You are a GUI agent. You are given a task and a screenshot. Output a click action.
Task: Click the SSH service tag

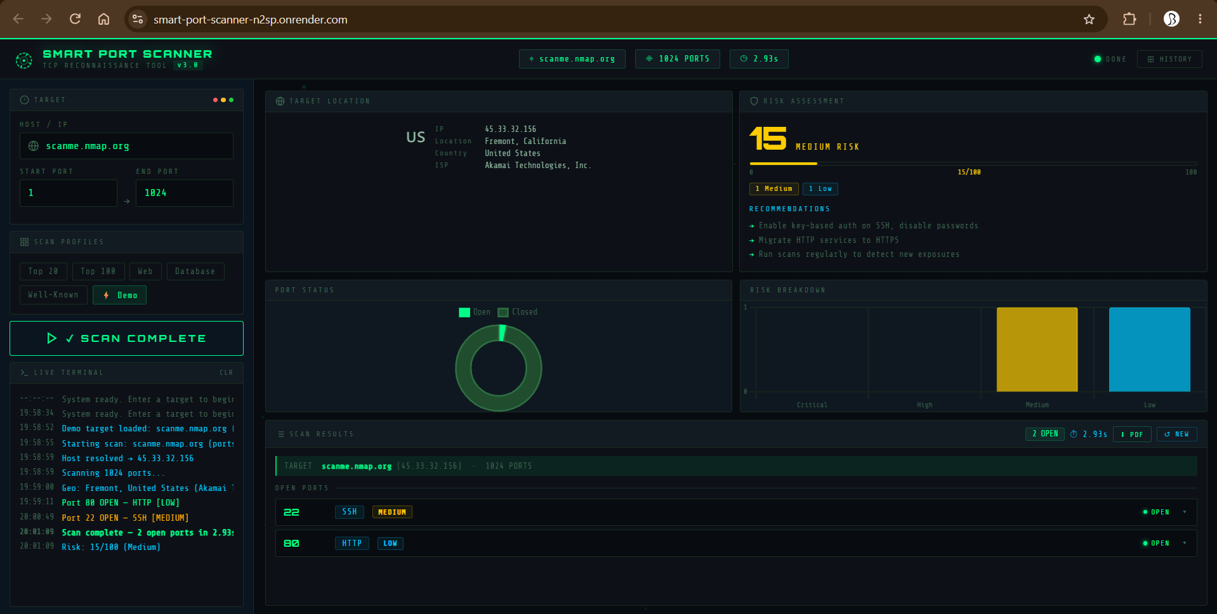coord(350,512)
